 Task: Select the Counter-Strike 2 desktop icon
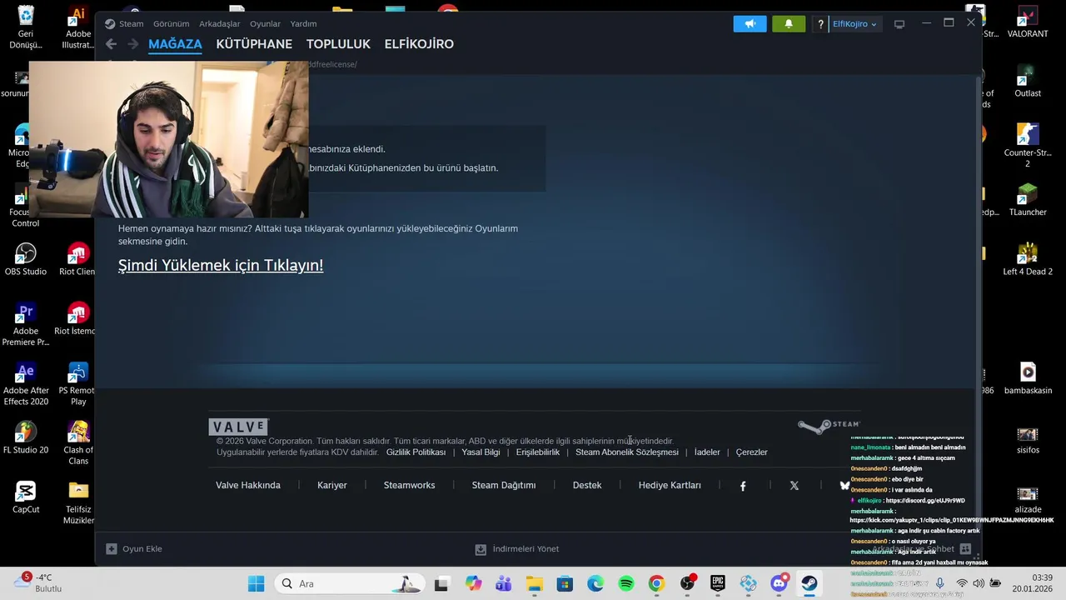point(1028,145)
